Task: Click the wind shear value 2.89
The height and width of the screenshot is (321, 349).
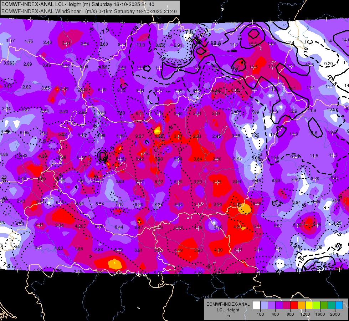Action: [x=27, y=64]
